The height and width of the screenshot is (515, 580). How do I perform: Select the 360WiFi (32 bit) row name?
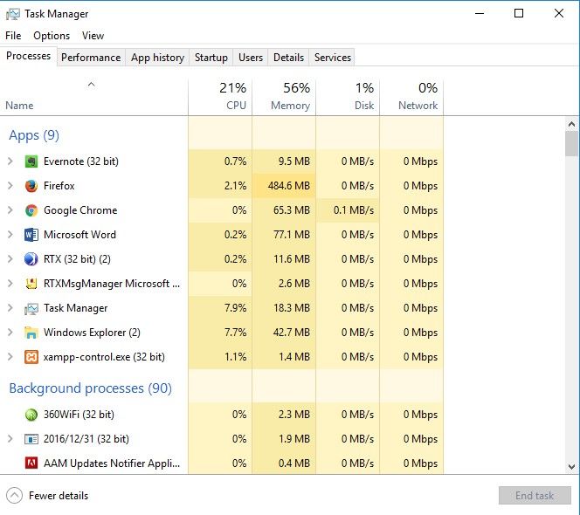[79, 415]
